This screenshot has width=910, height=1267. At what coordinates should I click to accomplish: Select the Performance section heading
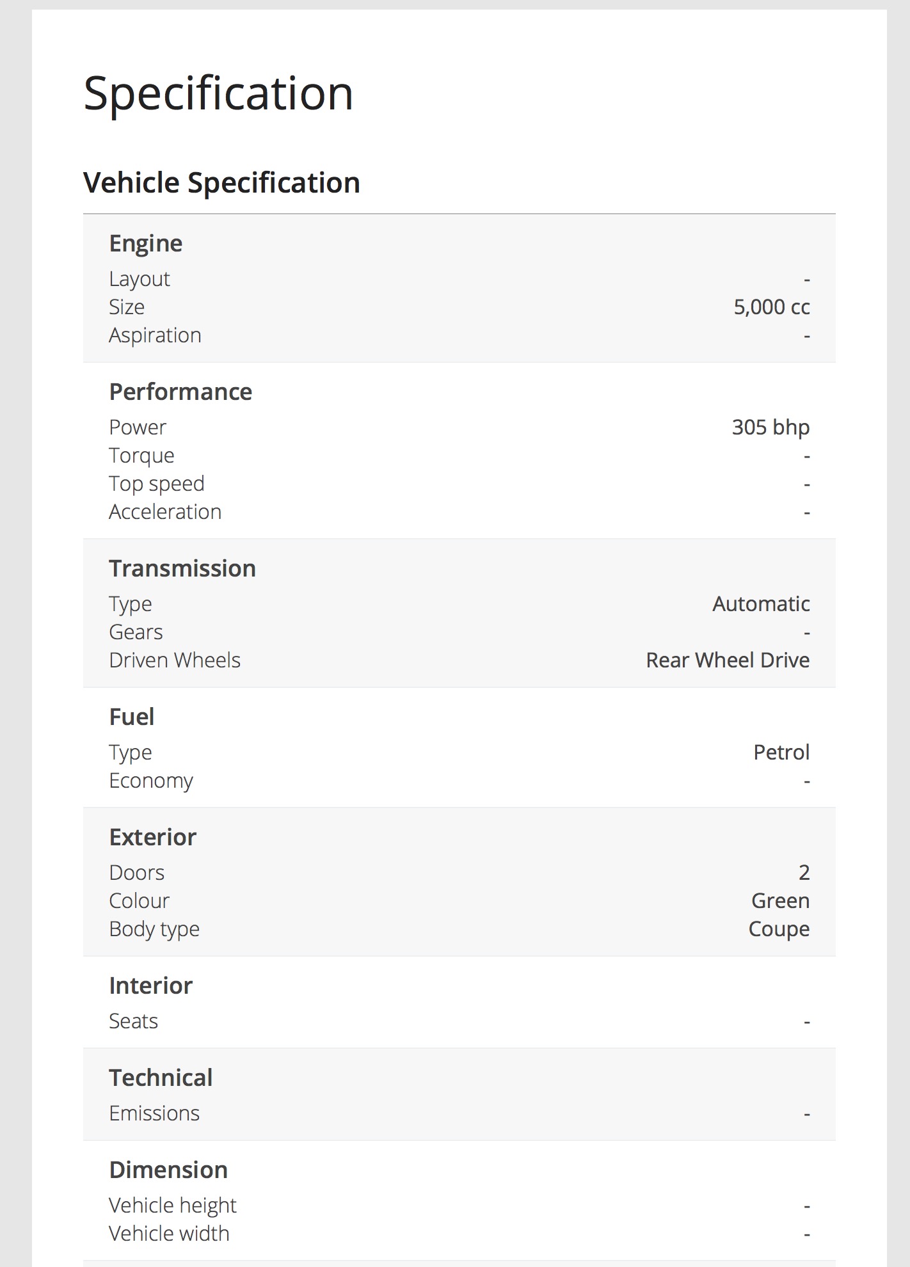coord(180,392)
